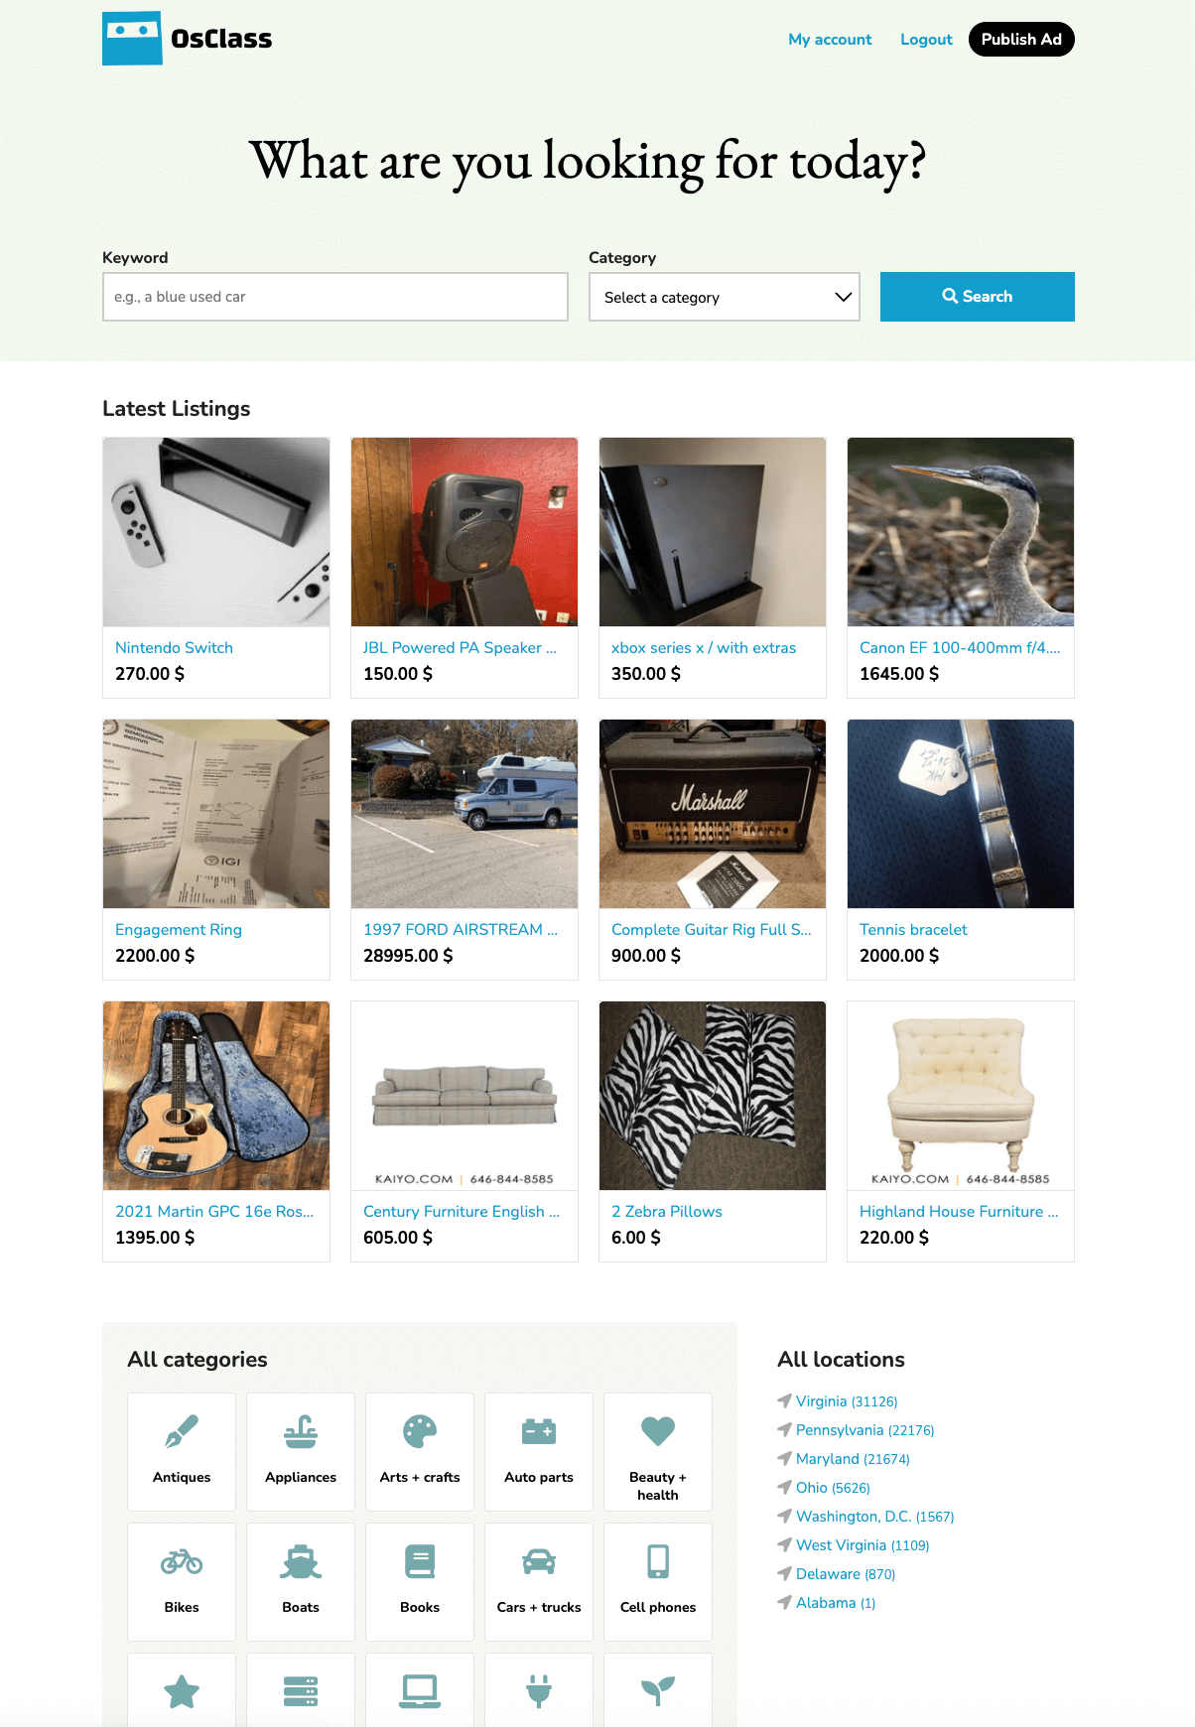Viewport: 1195px width, 1727px height.
Task: Focus the Keyword search field
Action: 335,297
